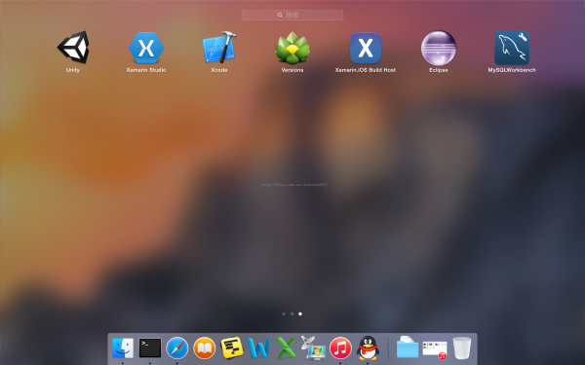Open the Trash in the Dock
This screenshot has width=585, height=365.
coord(462,347)
